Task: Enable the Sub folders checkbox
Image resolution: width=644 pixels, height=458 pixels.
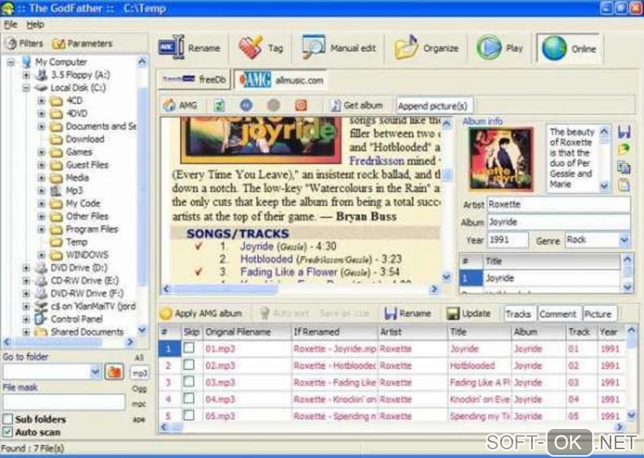Action: [x=8, y=419]
